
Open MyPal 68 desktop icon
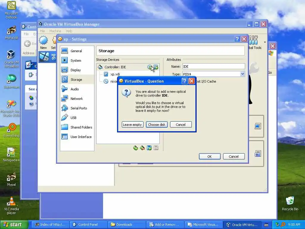[11, 33]
